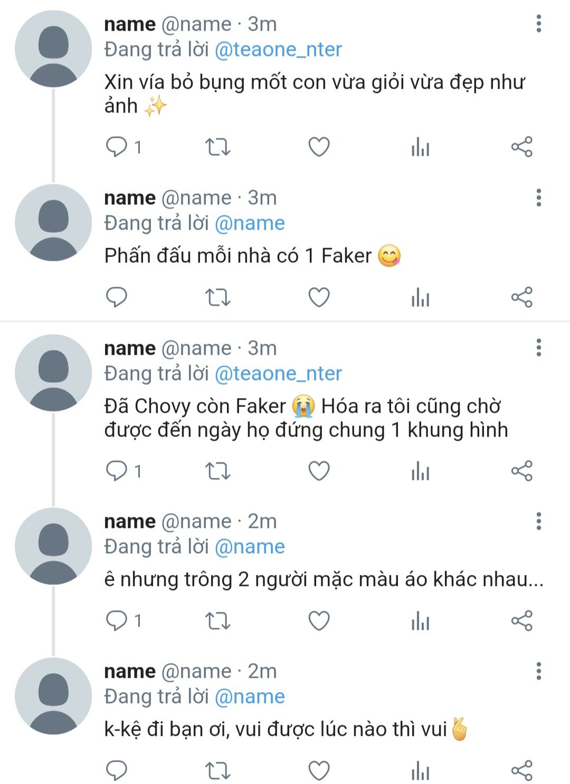Screen dimensions: 570x784
Task: Retweet the 'Phấn đấu mỗi nhà' tweet
Action: coord(217,297)
